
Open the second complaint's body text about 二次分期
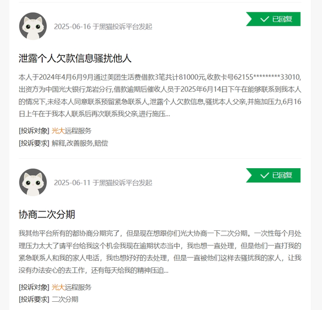click(x=160, y=252)
